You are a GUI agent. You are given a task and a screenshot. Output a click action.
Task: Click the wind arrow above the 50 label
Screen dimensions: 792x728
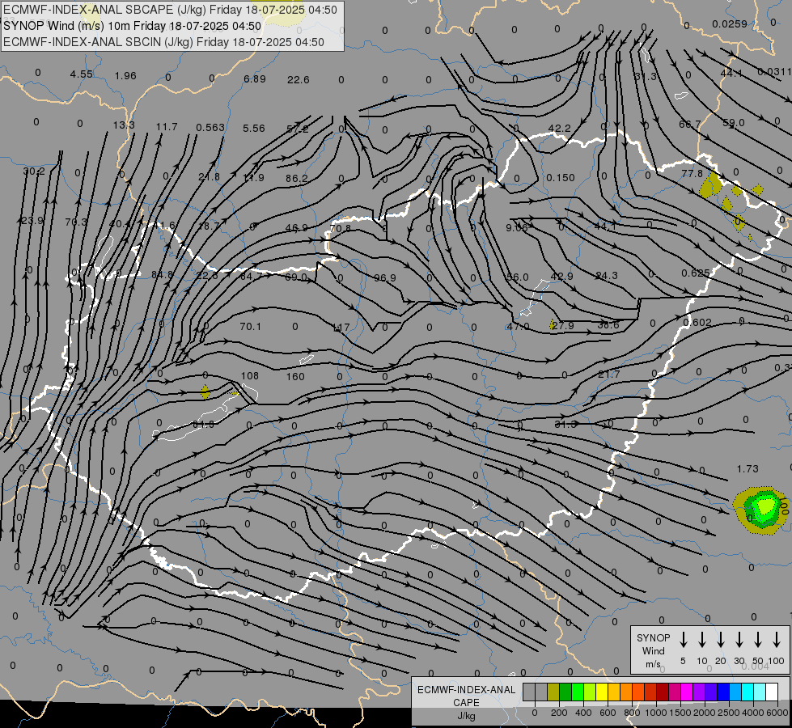(x=758, y=640)
